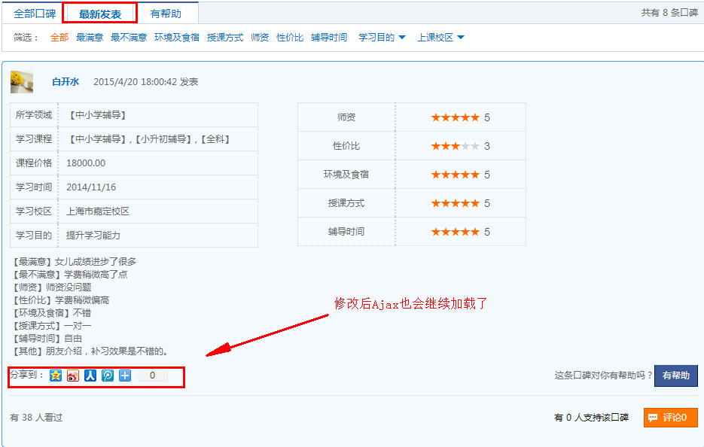
Task: Share to Renren icon
Action: tap(90, 376)
